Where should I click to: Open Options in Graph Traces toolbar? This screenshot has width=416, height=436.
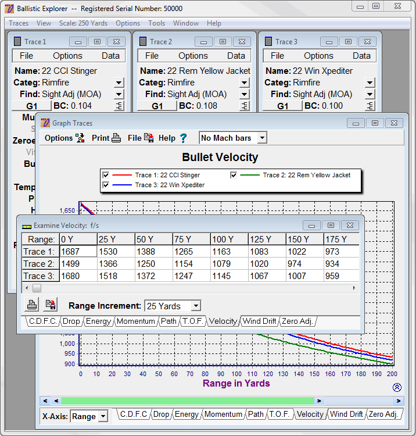point(64,138)
